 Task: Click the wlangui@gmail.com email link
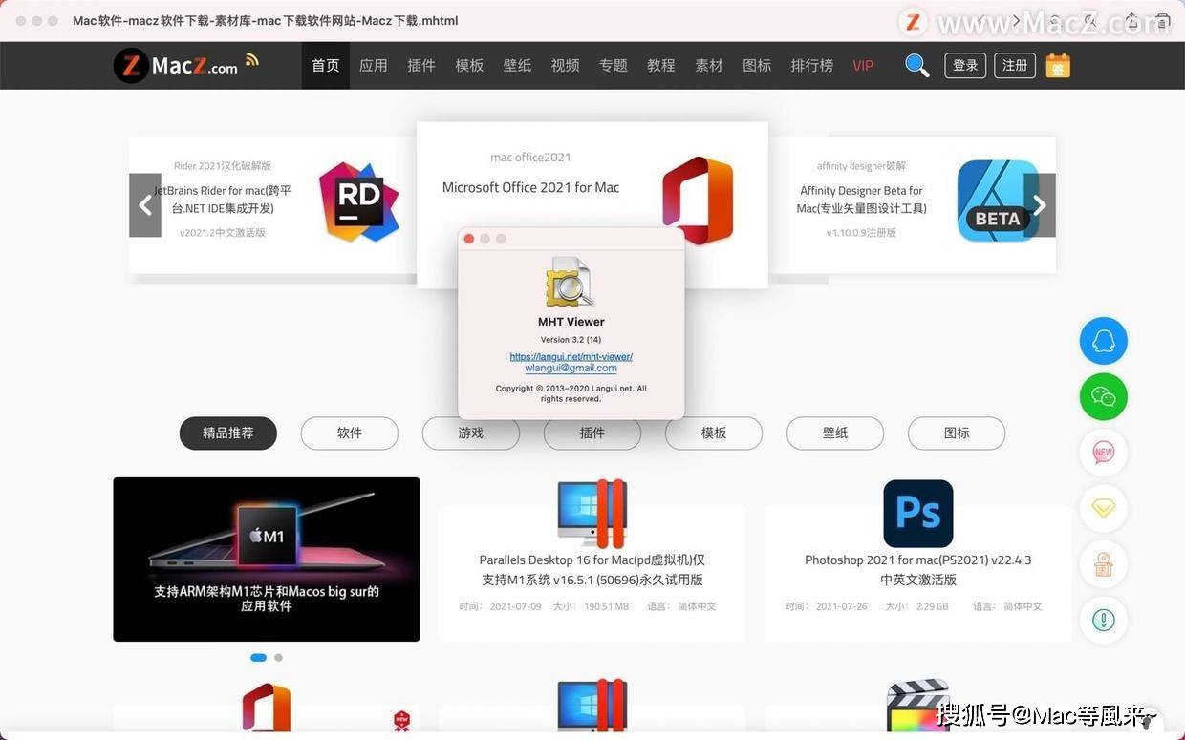point(571,368)
